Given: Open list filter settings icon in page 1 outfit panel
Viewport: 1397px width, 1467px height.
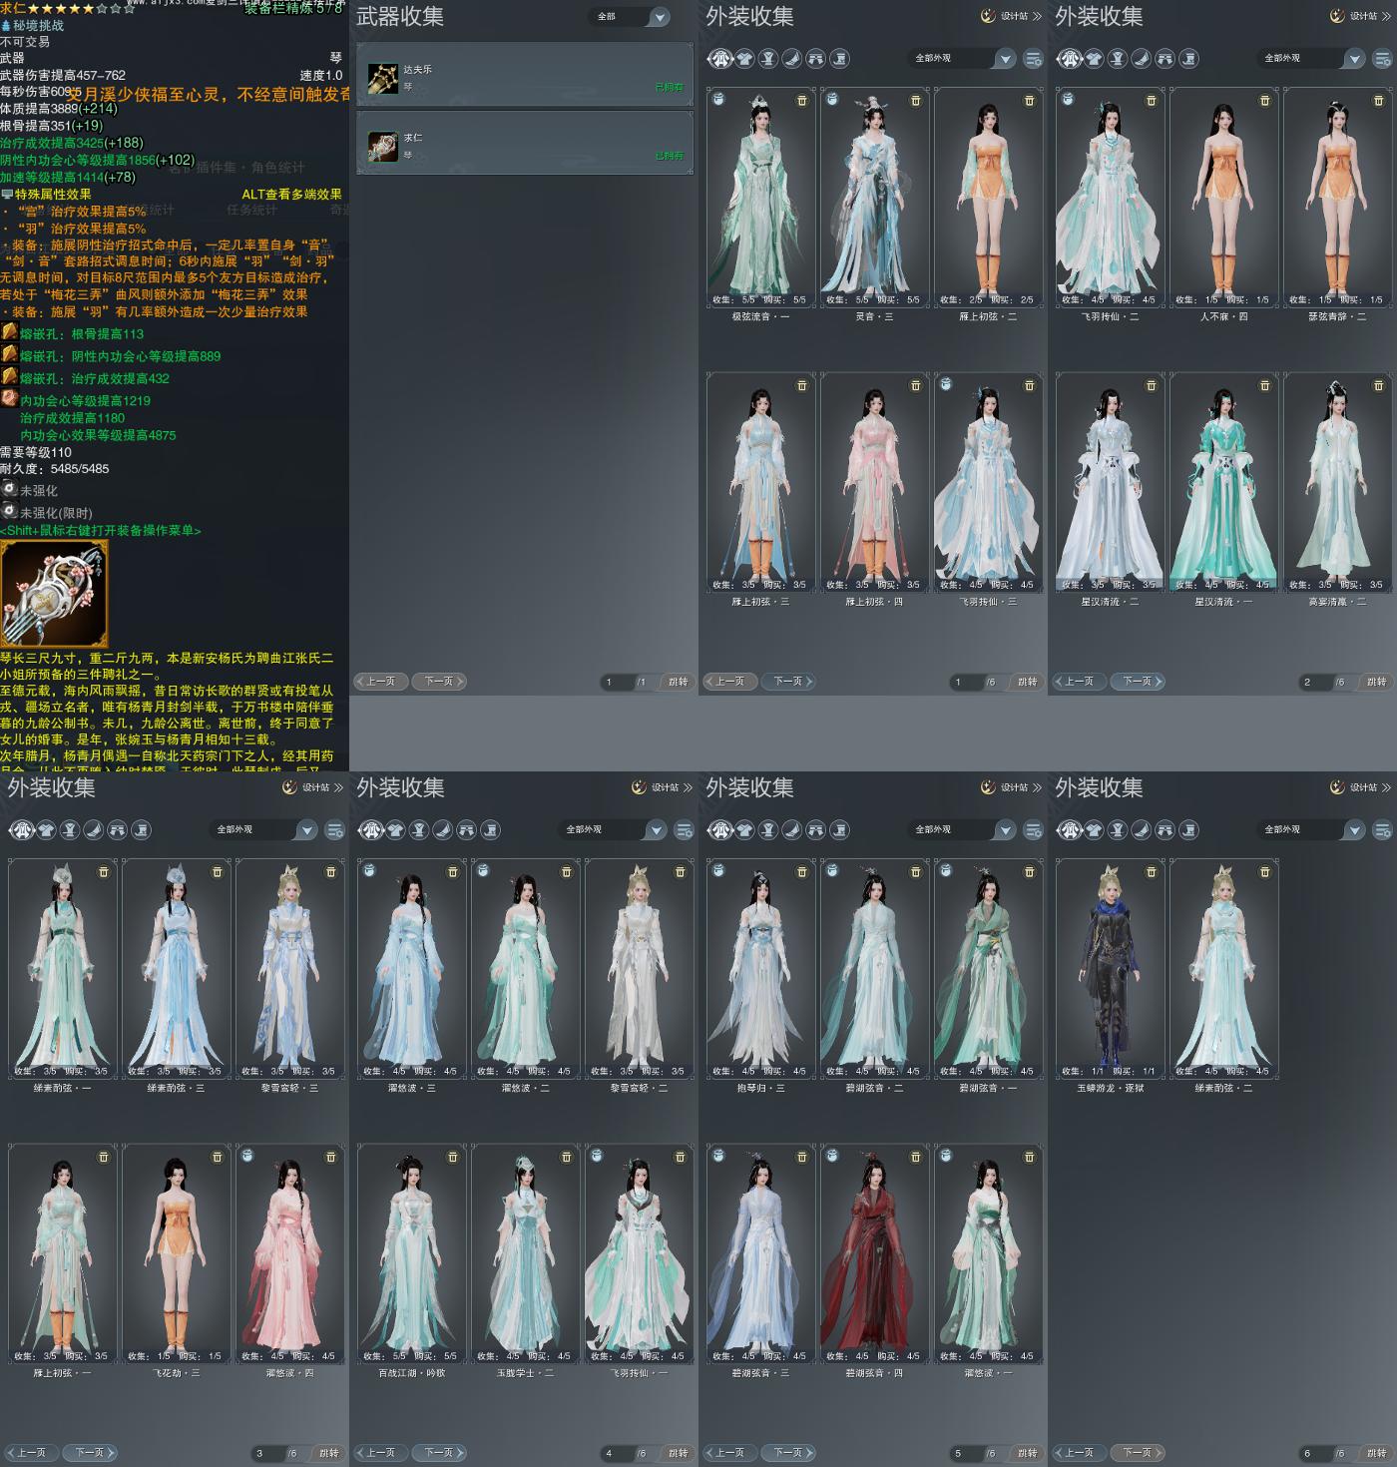Looking at the screenshot, I should click(1033, 59).
